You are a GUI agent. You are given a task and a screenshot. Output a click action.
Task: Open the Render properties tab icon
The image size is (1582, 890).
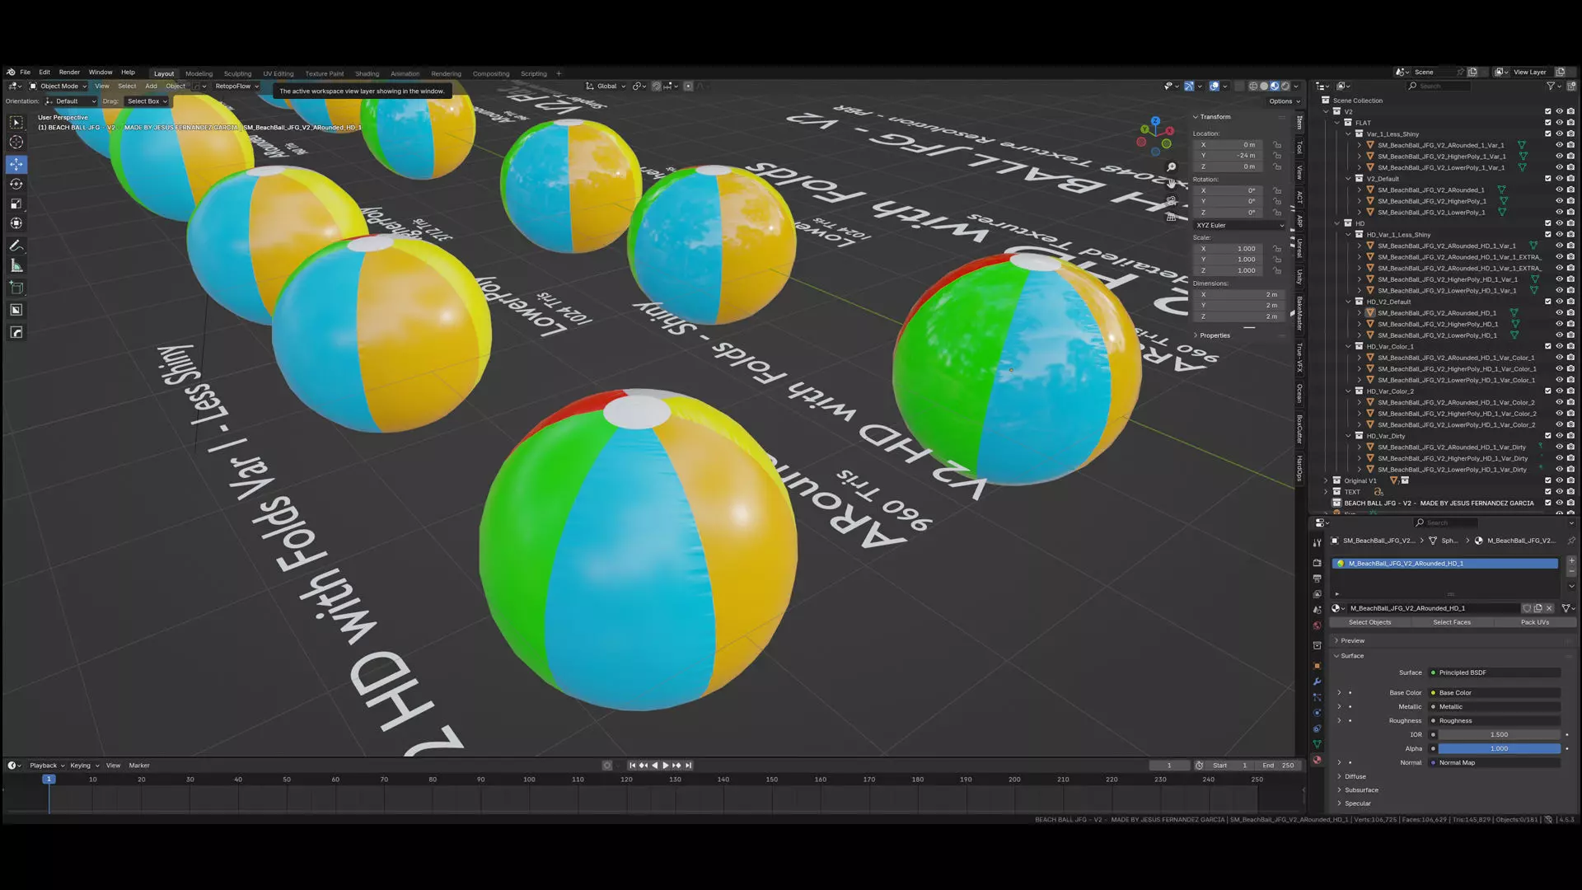1317,563
